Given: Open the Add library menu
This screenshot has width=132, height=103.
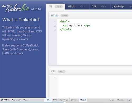Looking at the screenshot, I should click(x=16, y=100).
